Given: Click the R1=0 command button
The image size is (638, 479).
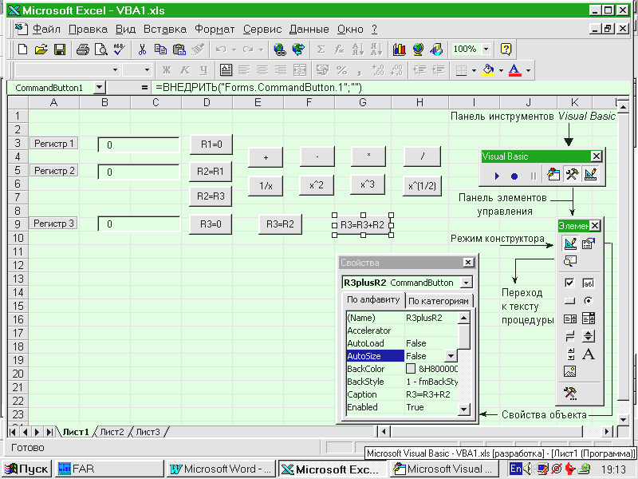Looking at the screenshot, I should point(211,144).
